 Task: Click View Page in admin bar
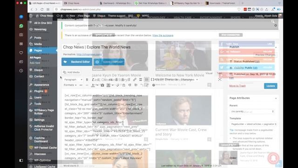[x=84, y=16]
